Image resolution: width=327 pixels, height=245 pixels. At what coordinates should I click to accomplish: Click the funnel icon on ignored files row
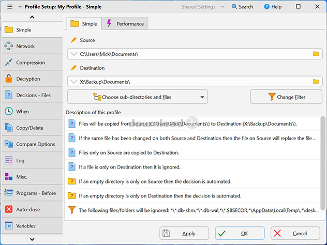pyautogui.click(x=72, y=210)
